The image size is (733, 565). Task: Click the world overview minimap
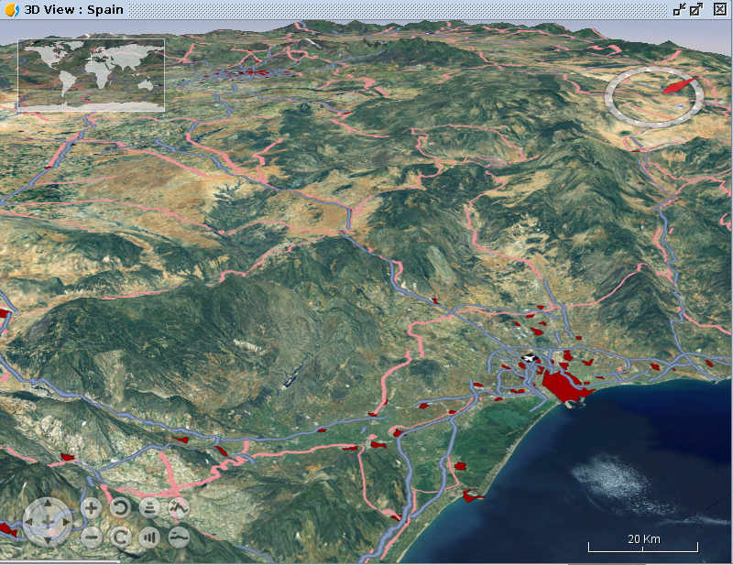(x=91, y=74)
